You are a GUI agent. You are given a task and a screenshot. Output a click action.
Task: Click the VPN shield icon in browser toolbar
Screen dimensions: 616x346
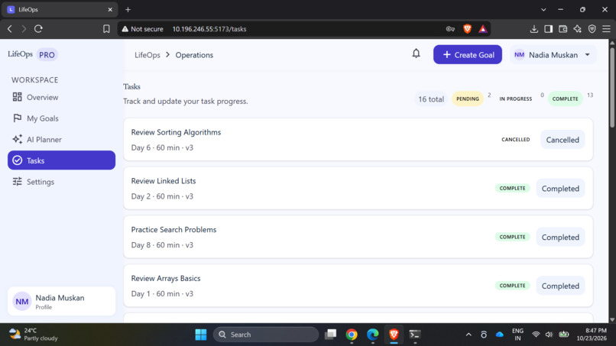(592, 29)
